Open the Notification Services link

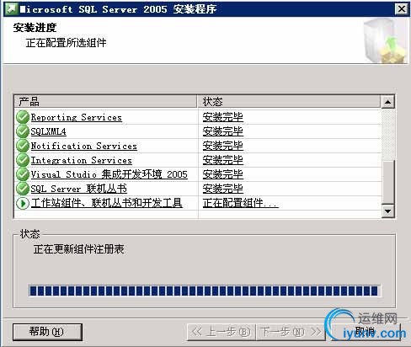click(x=83, y=146)
